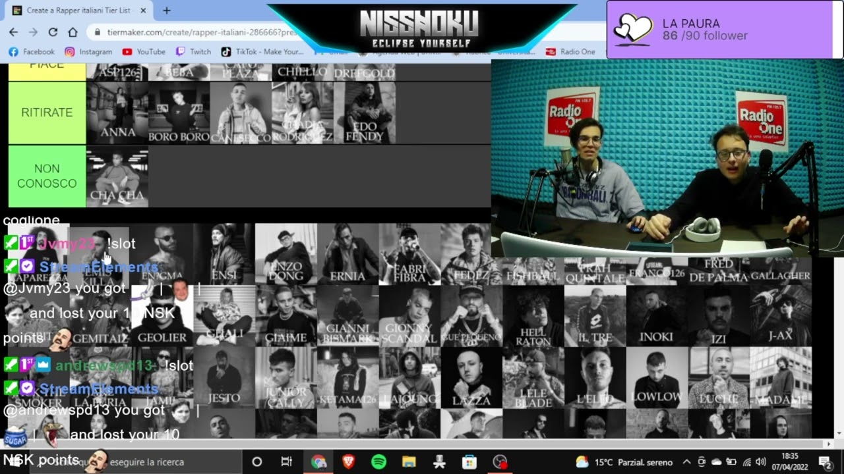This screenshot has height=474, width=844.
Task: Open Spotify from the taskbar
Action: point(378,461)
